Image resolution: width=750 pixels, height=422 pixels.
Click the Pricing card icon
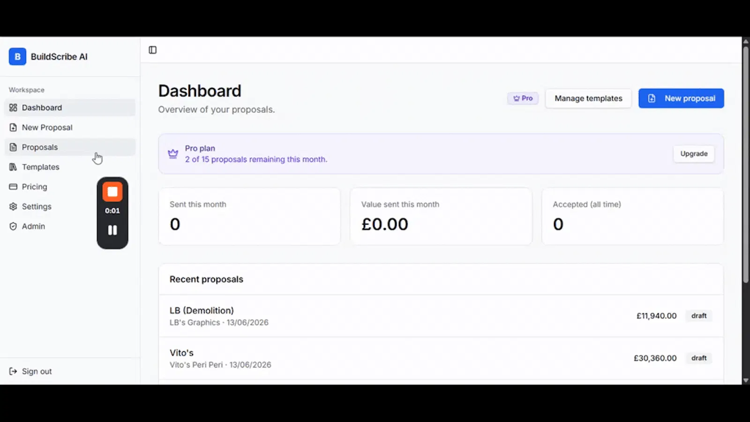(x=13, y=187)
